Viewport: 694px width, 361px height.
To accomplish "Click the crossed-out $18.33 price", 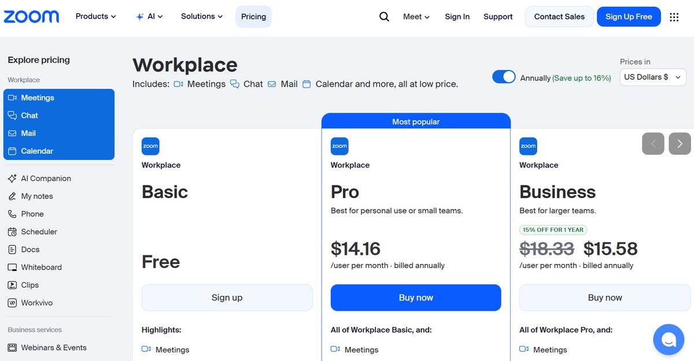I will (547, 249).
